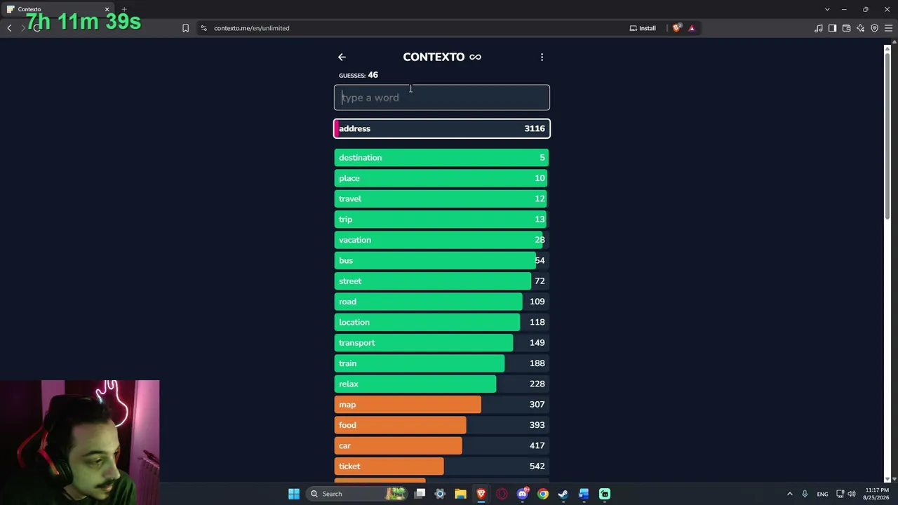Select the 'location' guess row

442,322
